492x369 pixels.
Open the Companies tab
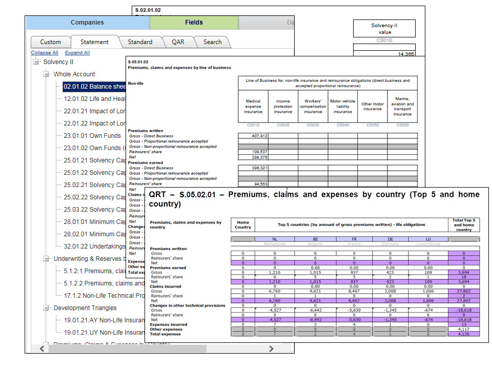[x=87, y=23]
